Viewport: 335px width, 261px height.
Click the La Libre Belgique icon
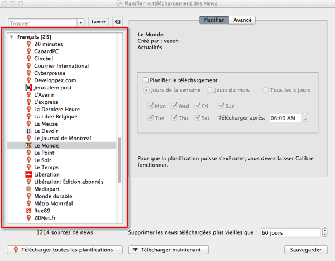click(x=28, y=117)
